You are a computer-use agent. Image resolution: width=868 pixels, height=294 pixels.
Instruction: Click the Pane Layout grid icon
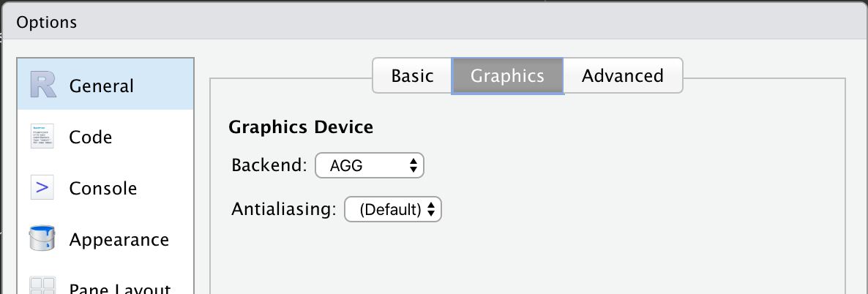(43, 287)
